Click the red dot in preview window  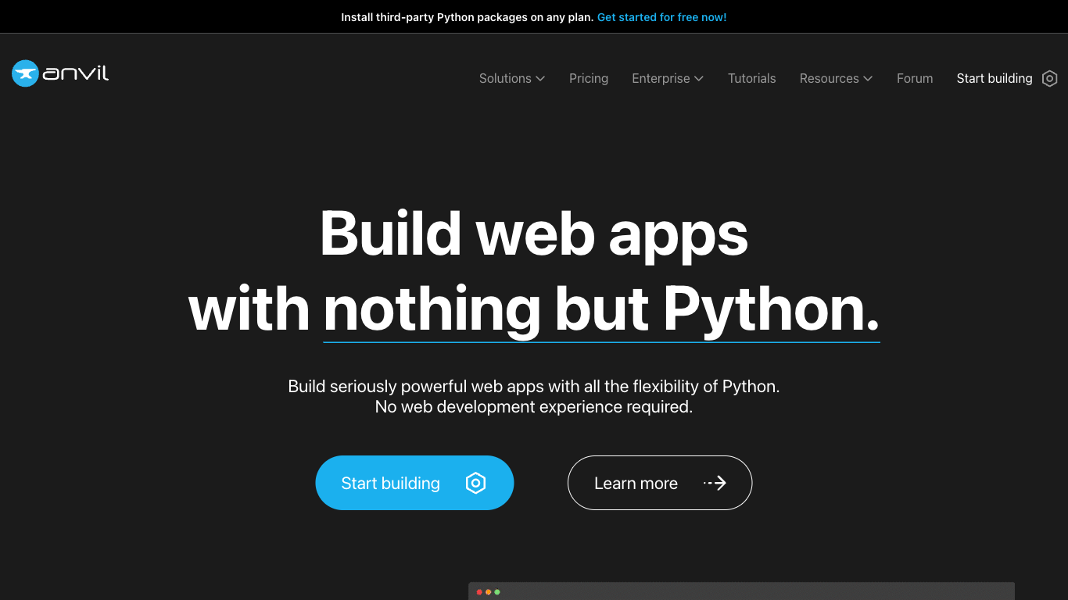tap(479, 592)
